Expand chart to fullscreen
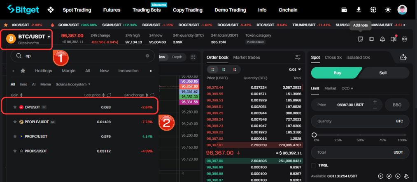 193,57
